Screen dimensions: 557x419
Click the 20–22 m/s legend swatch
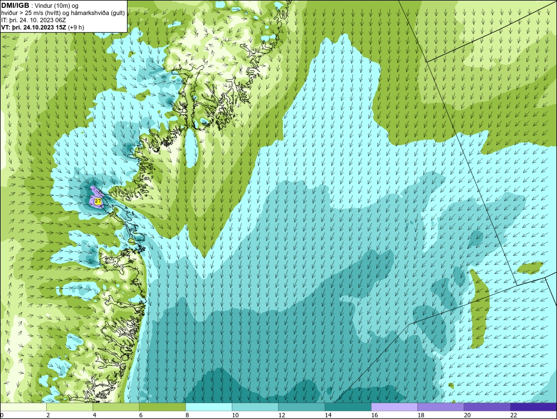tap(487, 407)
